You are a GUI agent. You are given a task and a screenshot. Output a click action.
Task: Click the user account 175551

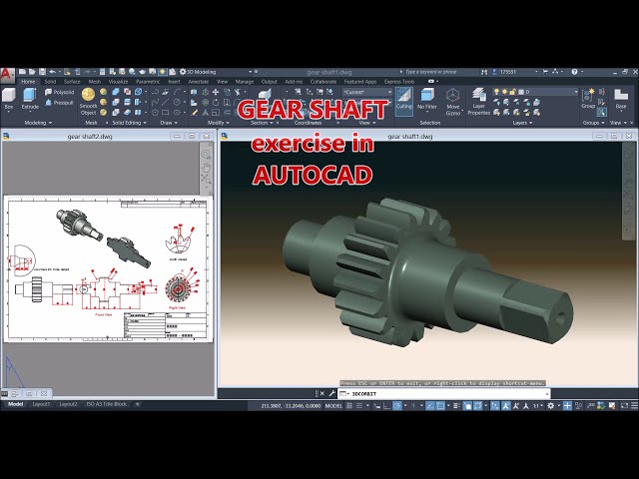click(x=508, y=72)
